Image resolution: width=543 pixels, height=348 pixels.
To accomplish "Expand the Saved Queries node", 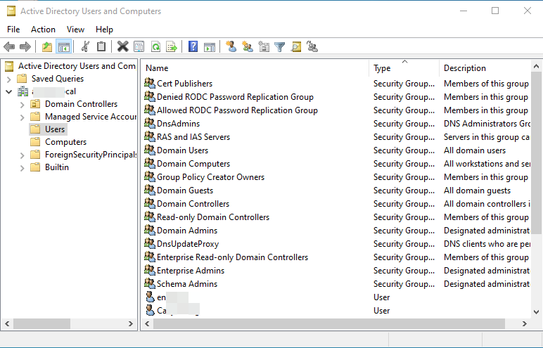I will coord(8,79).
